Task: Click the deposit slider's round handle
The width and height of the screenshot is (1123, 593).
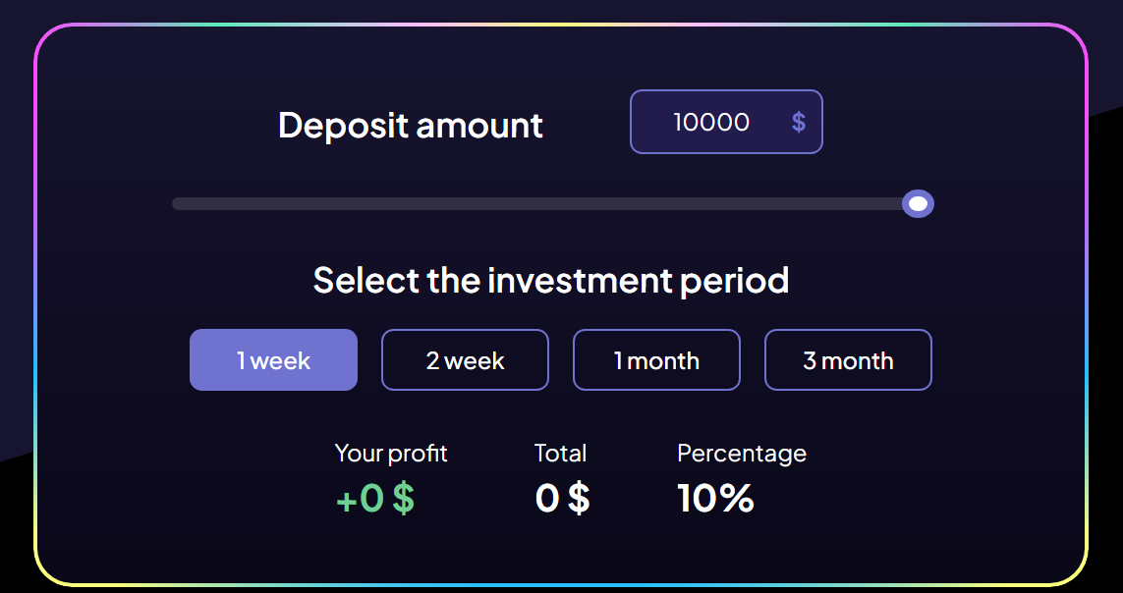Action: point(918,204)
